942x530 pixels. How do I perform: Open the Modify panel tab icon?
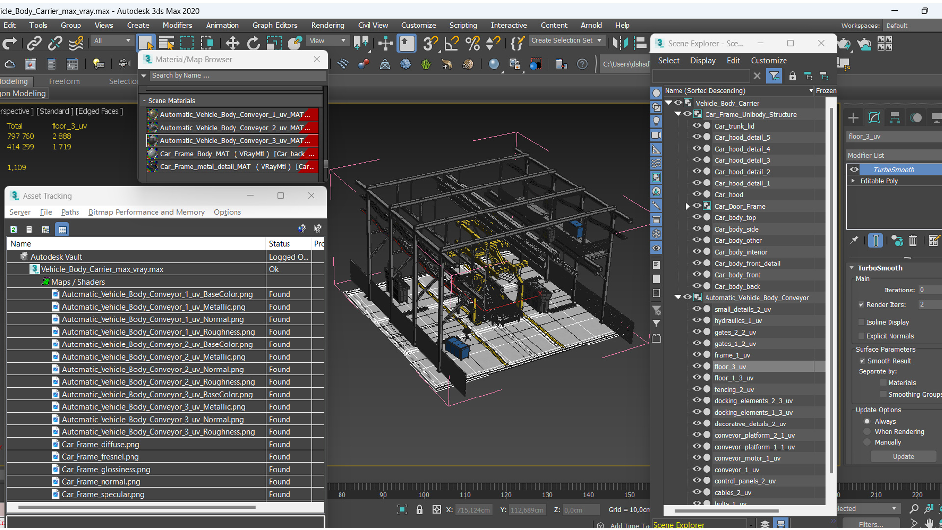point(874,118)
